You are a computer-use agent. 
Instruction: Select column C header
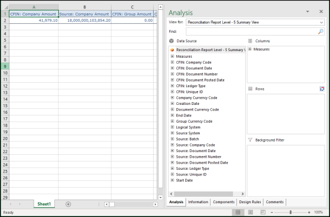pos(132,7)
